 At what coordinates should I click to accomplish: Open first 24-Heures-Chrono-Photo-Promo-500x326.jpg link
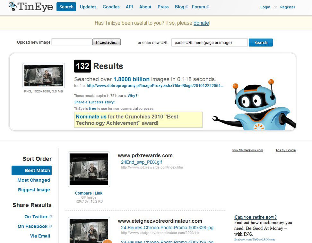click(x=167, y=228)
